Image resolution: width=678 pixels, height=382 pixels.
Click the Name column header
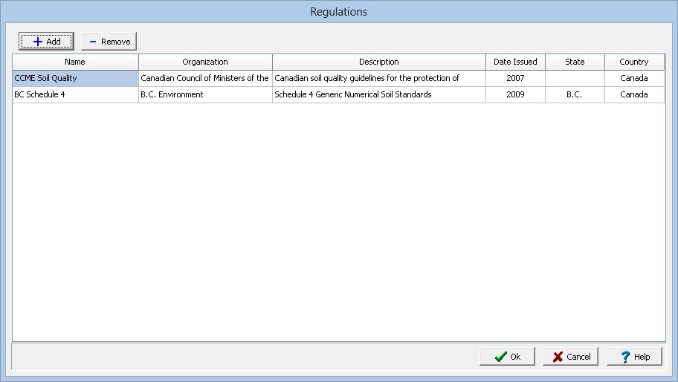point(75,62)
